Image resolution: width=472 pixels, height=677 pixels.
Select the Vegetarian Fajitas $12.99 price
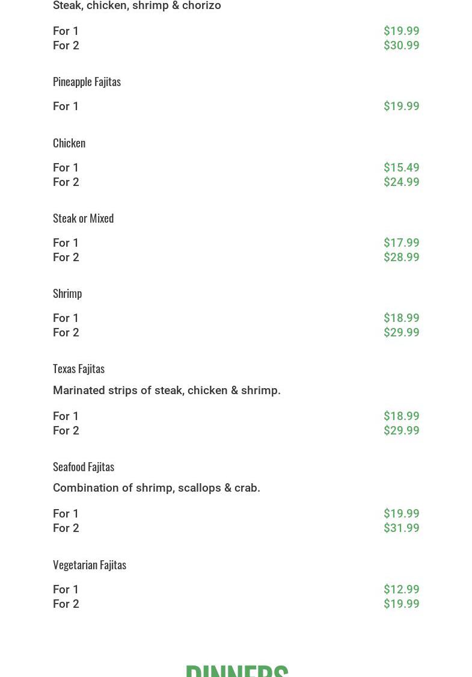pos(401,590)
